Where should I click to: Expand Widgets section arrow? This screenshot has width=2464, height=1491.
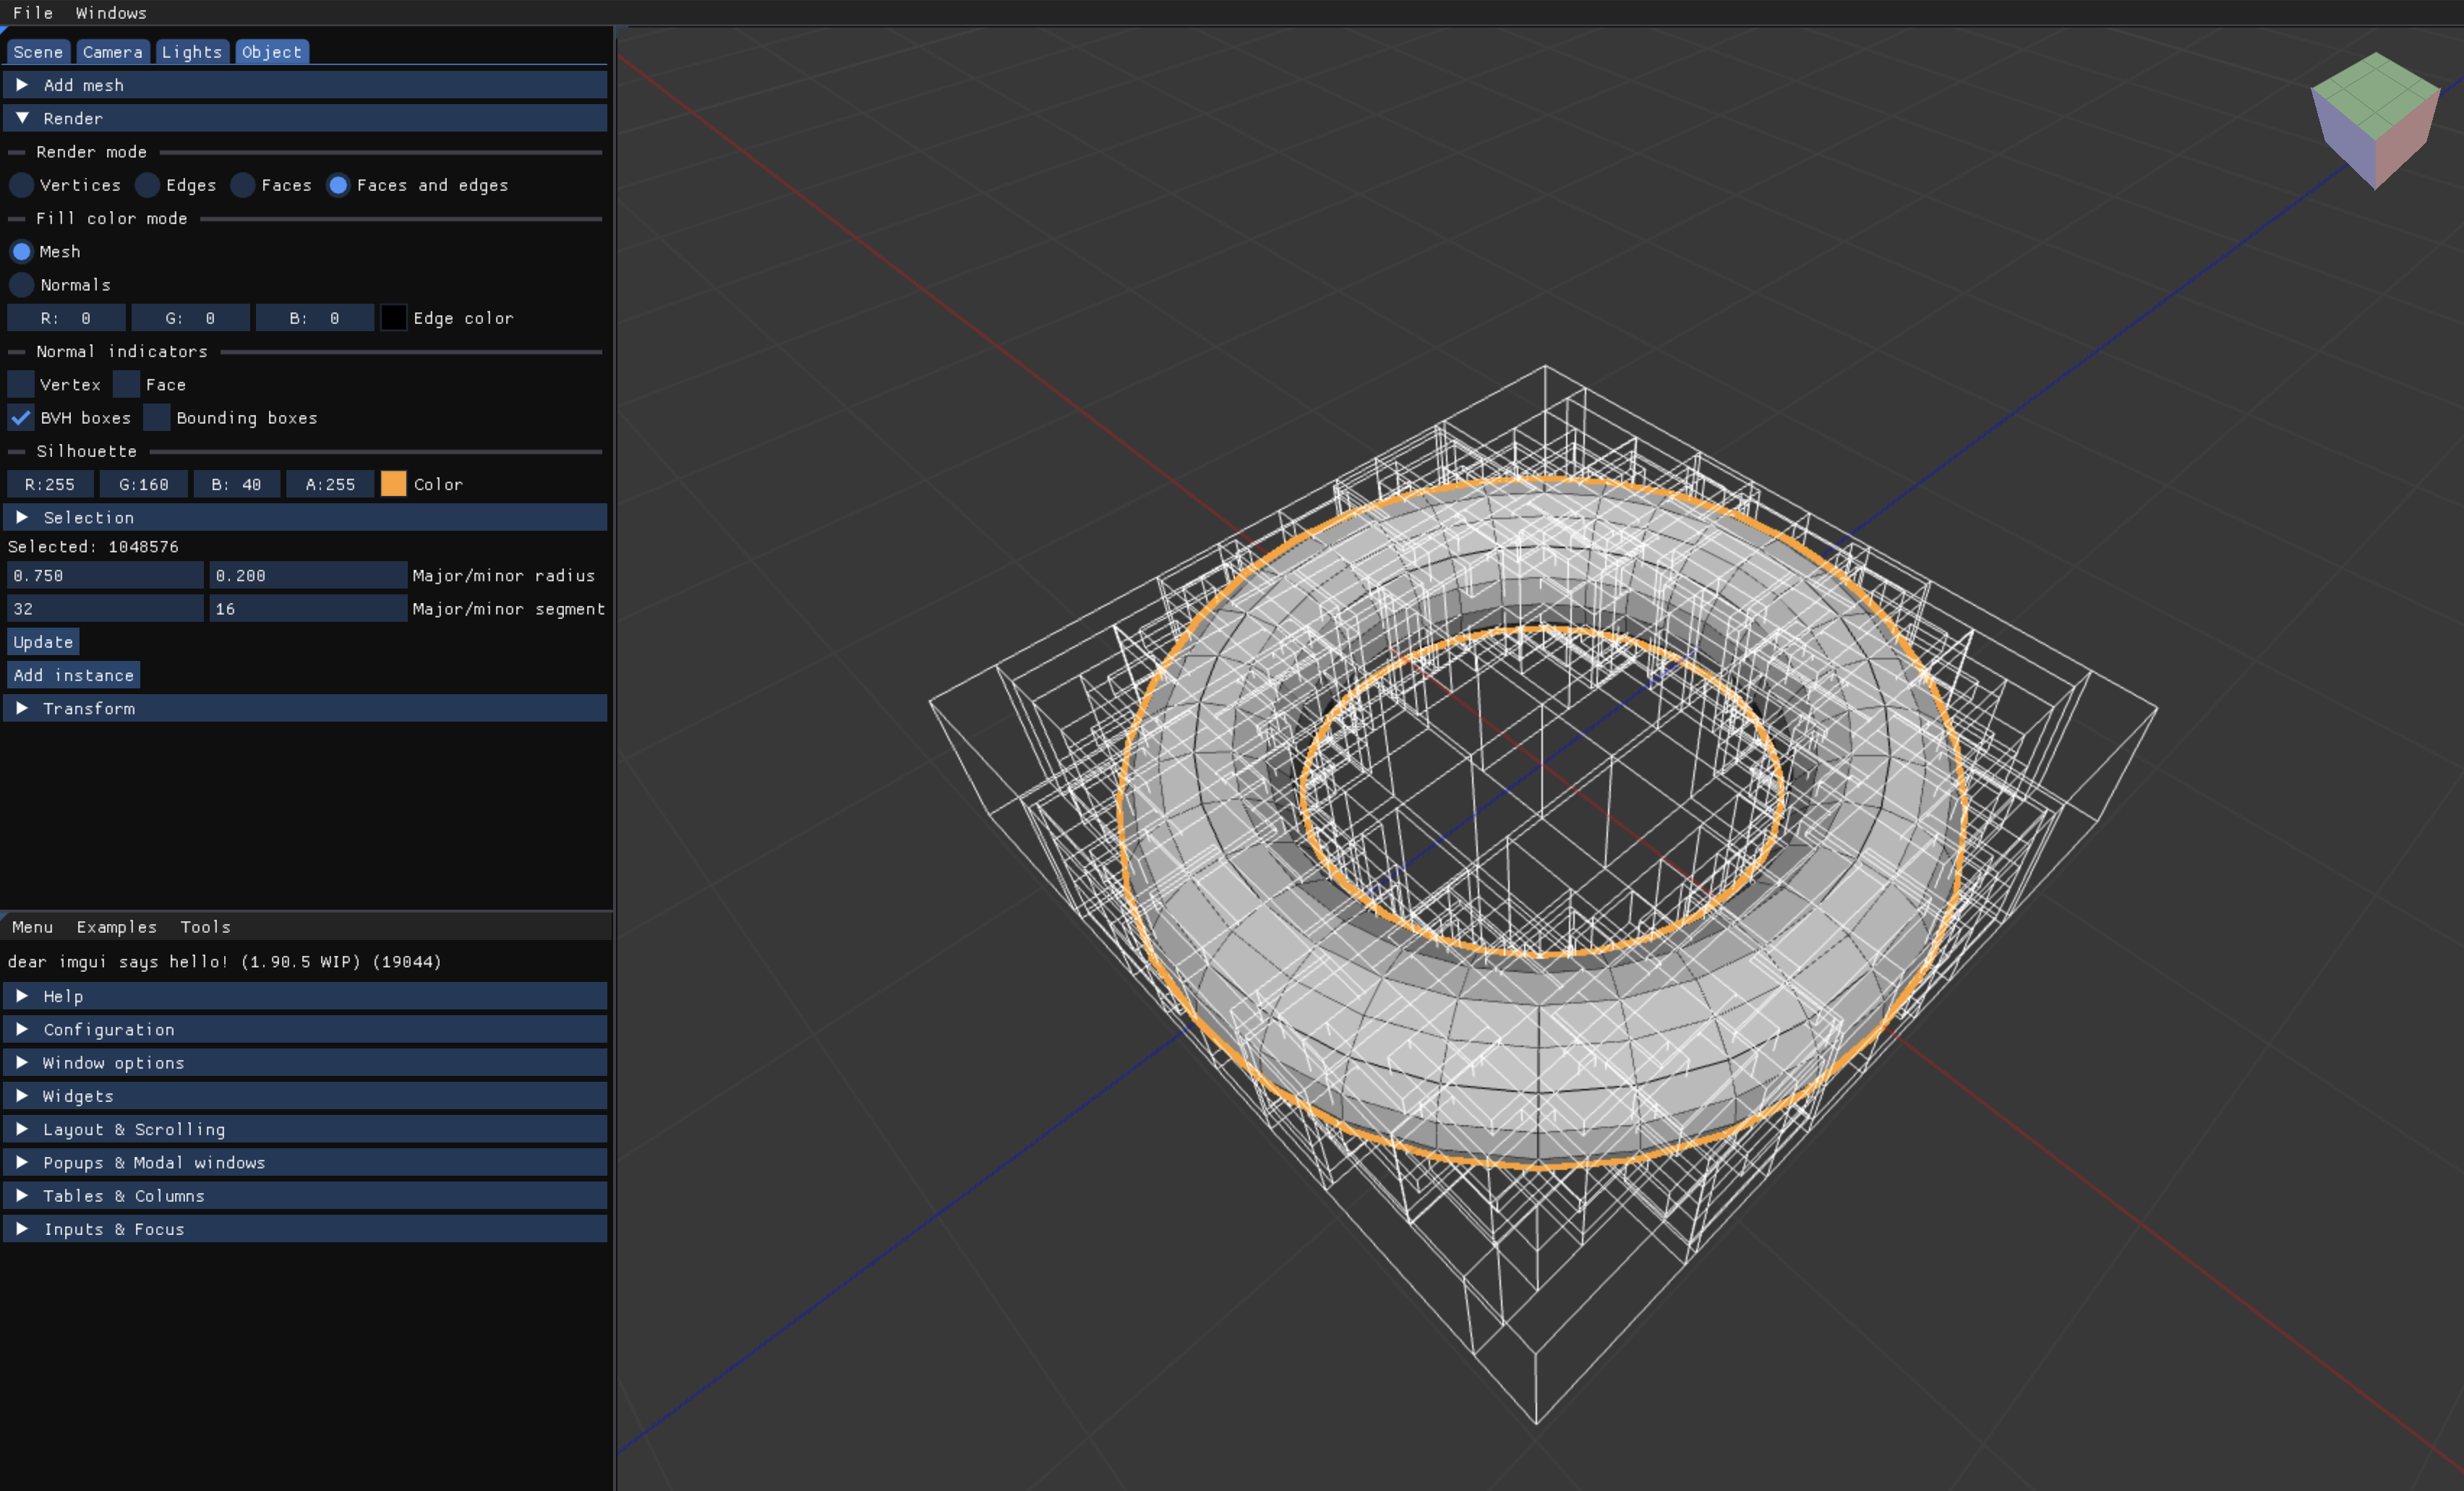[22, 1096]
